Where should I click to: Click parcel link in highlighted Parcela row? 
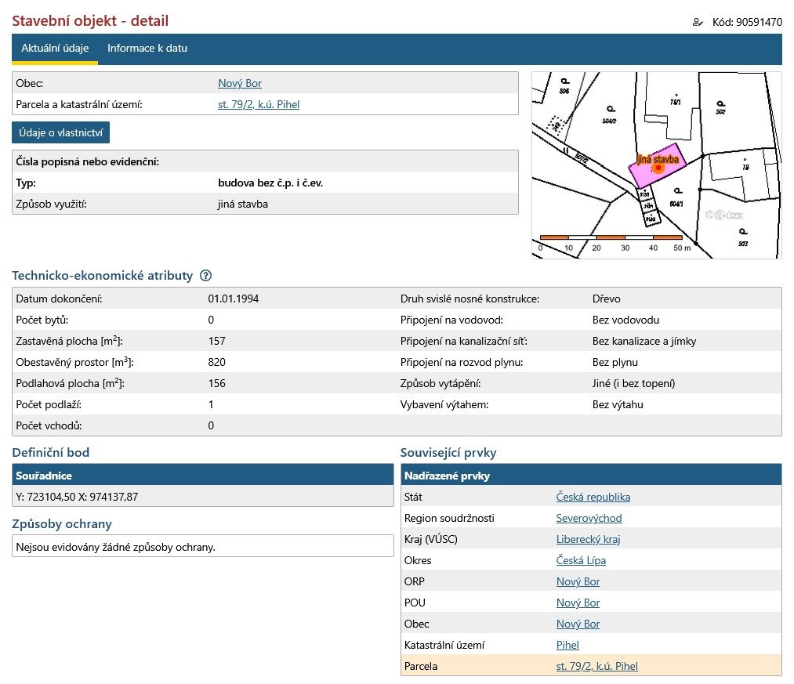[596, 666]
